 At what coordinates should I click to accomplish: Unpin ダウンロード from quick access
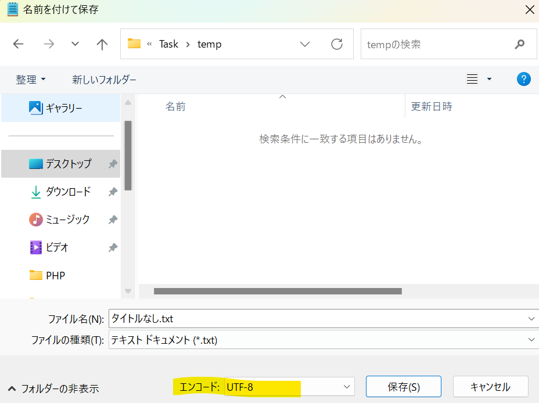(112, 191)
